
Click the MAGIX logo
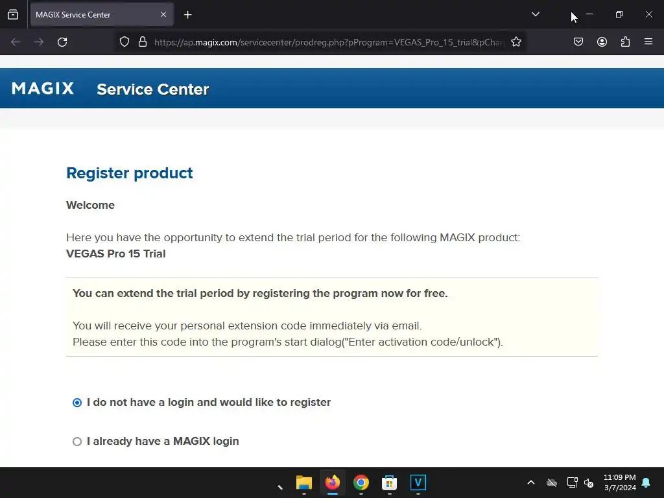pos(43,88)
